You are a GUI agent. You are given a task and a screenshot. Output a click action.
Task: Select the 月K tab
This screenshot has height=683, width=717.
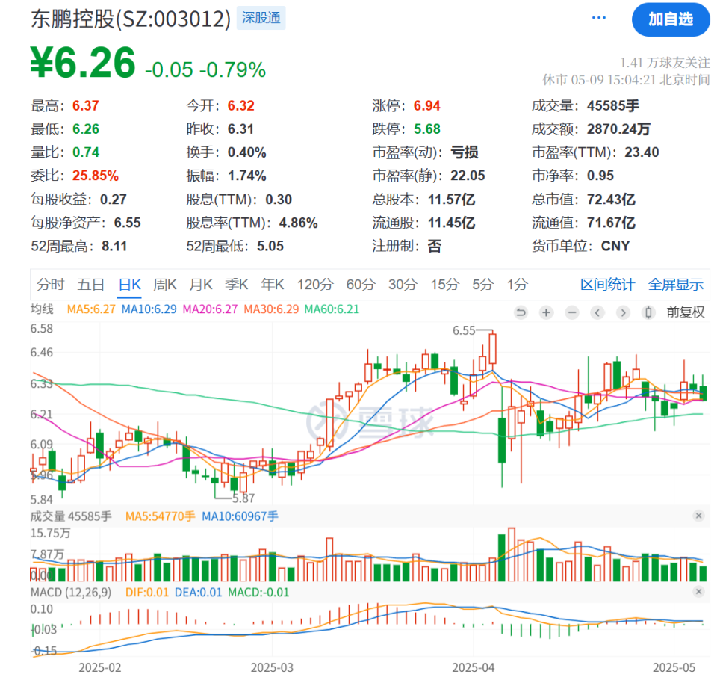coord(201,285)
